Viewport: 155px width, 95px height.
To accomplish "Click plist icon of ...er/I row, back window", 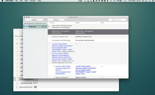I will pyautogui.click(x=17, y=43).
